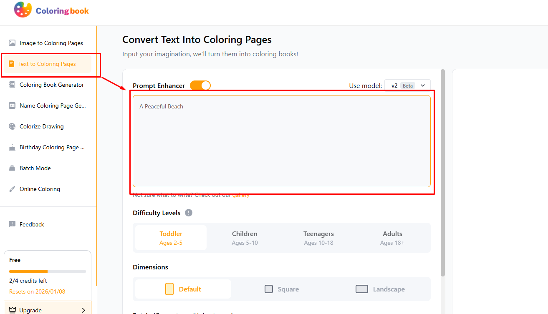This screenshot has height=314, width=548.
Task: Click the Online Coloring brush icon
Action: [12, 189]
